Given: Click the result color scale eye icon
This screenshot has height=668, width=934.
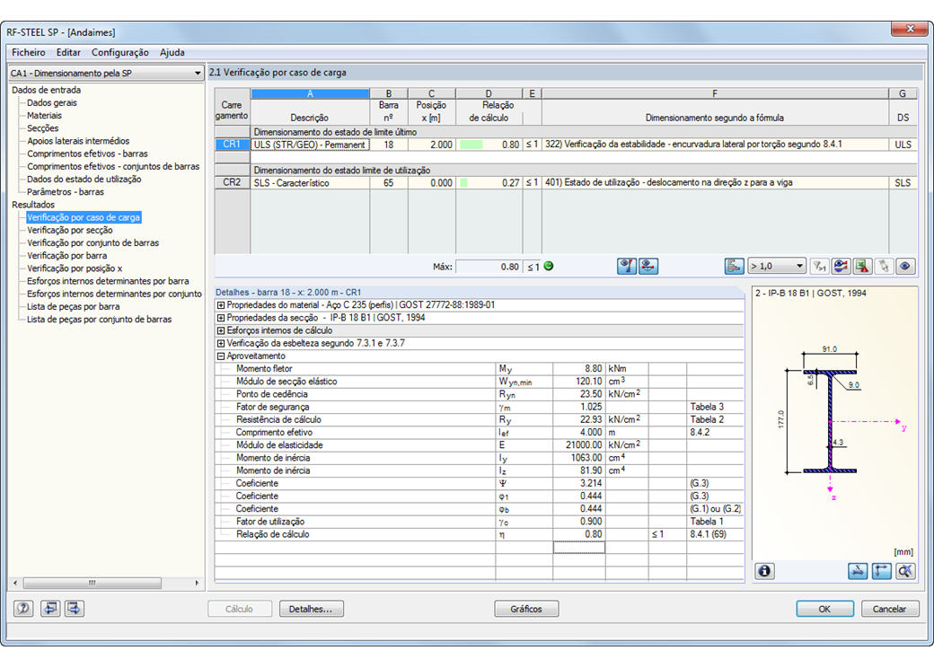Looking at the screenshot, I should 841,266.
